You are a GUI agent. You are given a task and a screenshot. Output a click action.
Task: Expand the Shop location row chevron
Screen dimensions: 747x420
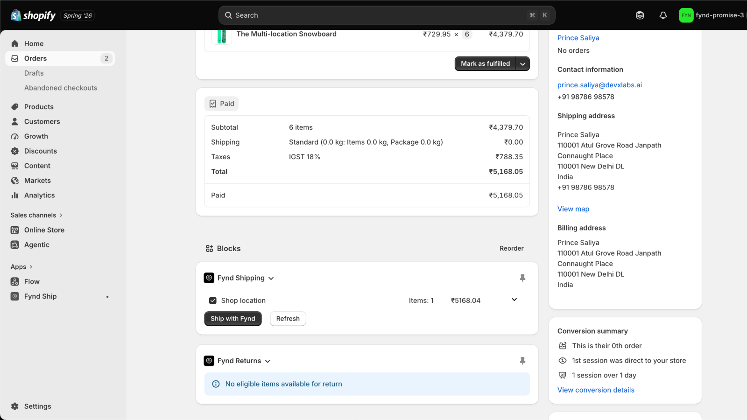point(514,300)
